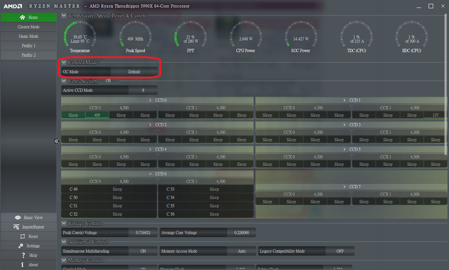
Task: Click the vertical scrollbar on the right
Action: click(x=445, y=84)
